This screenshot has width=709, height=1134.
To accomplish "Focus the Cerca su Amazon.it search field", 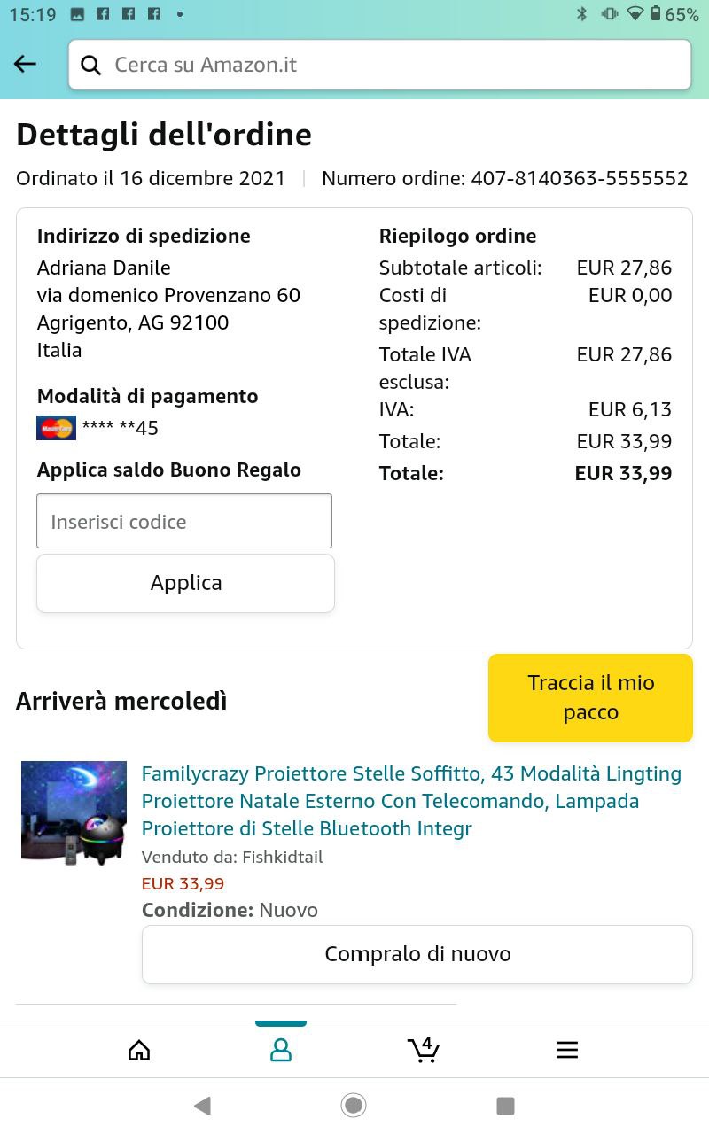I will point(390,65).
